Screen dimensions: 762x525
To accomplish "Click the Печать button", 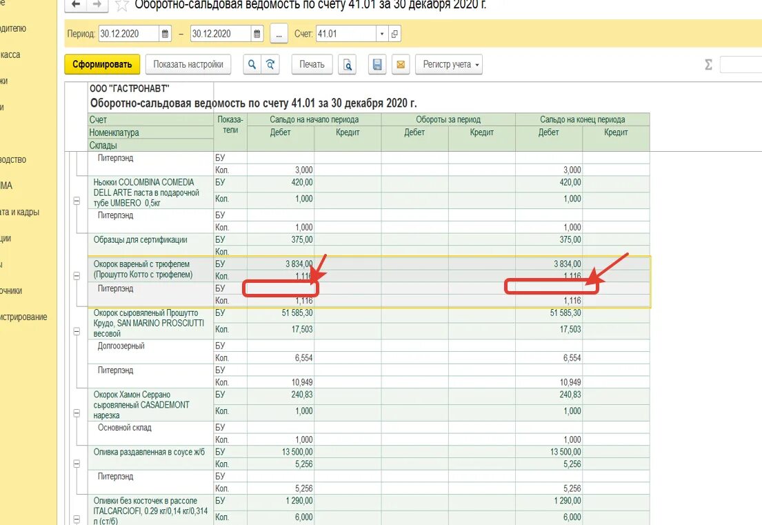I will [x=312, y=64].
